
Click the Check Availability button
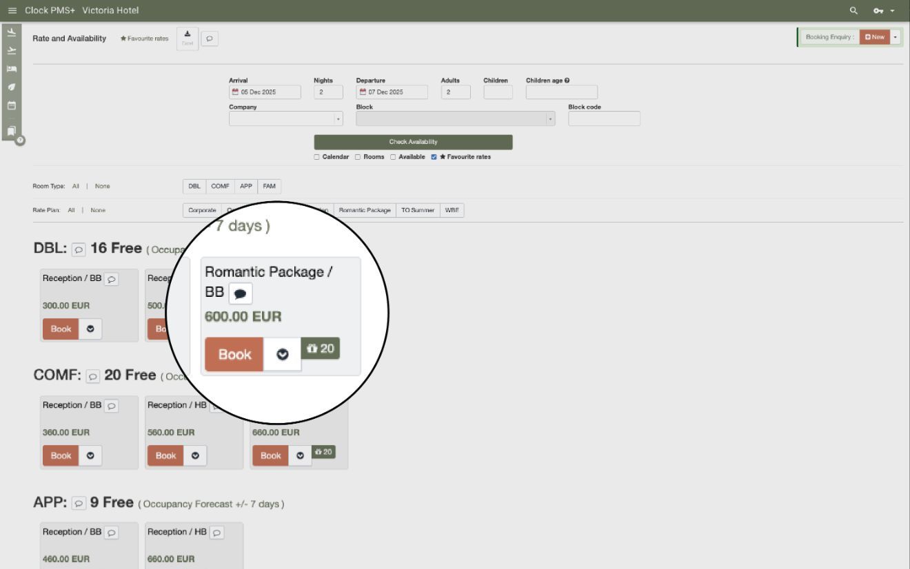pyautogui.click(x=414, y=142)
